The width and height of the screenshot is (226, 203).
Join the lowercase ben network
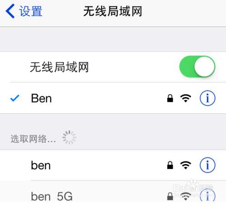pyautogui.click(x=113, y=165)
